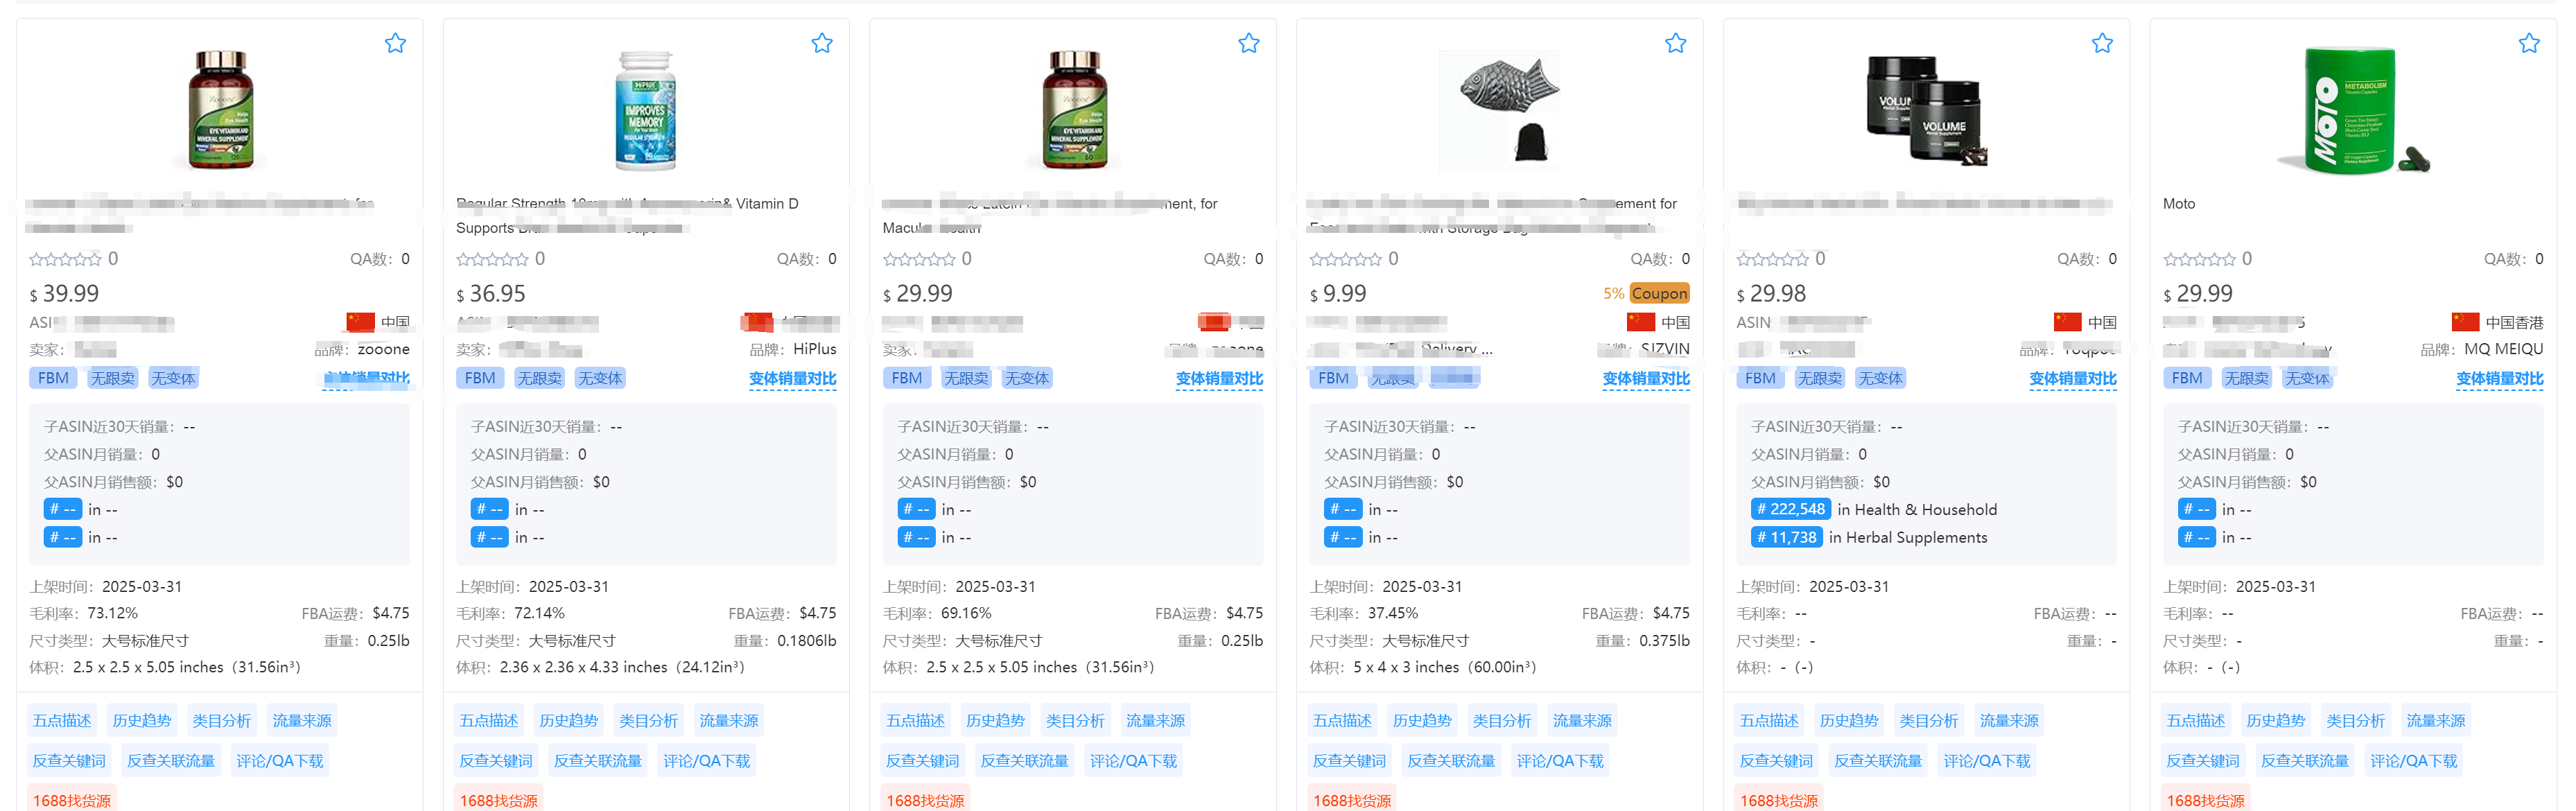Favorite the Moto product with star icon
The width and height of the screenshot is (2576, 811).
click(2529, 43)
